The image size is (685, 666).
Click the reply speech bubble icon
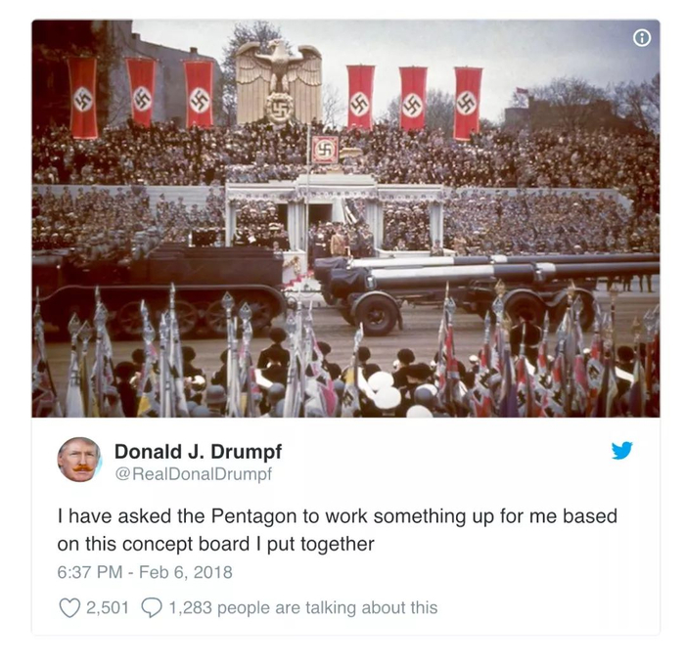tap(152, 607)
